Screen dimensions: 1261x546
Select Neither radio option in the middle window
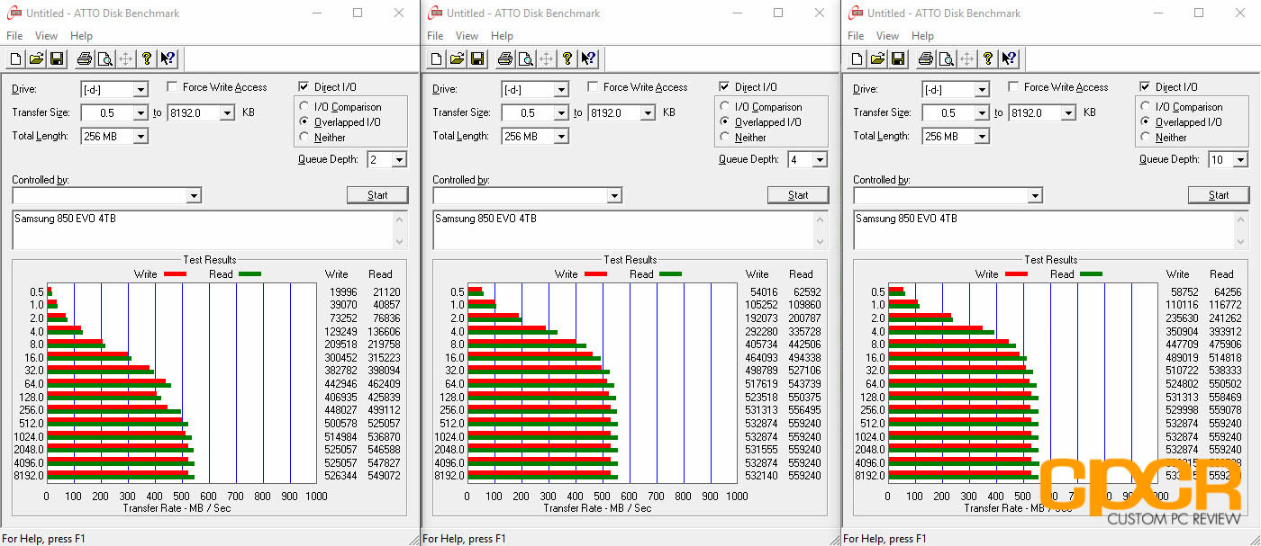pyautogui.click(x=725, y=138)
